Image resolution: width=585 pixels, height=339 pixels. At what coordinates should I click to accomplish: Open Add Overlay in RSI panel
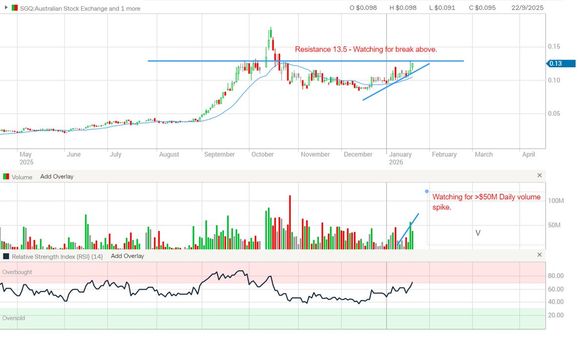coord(128,256)
